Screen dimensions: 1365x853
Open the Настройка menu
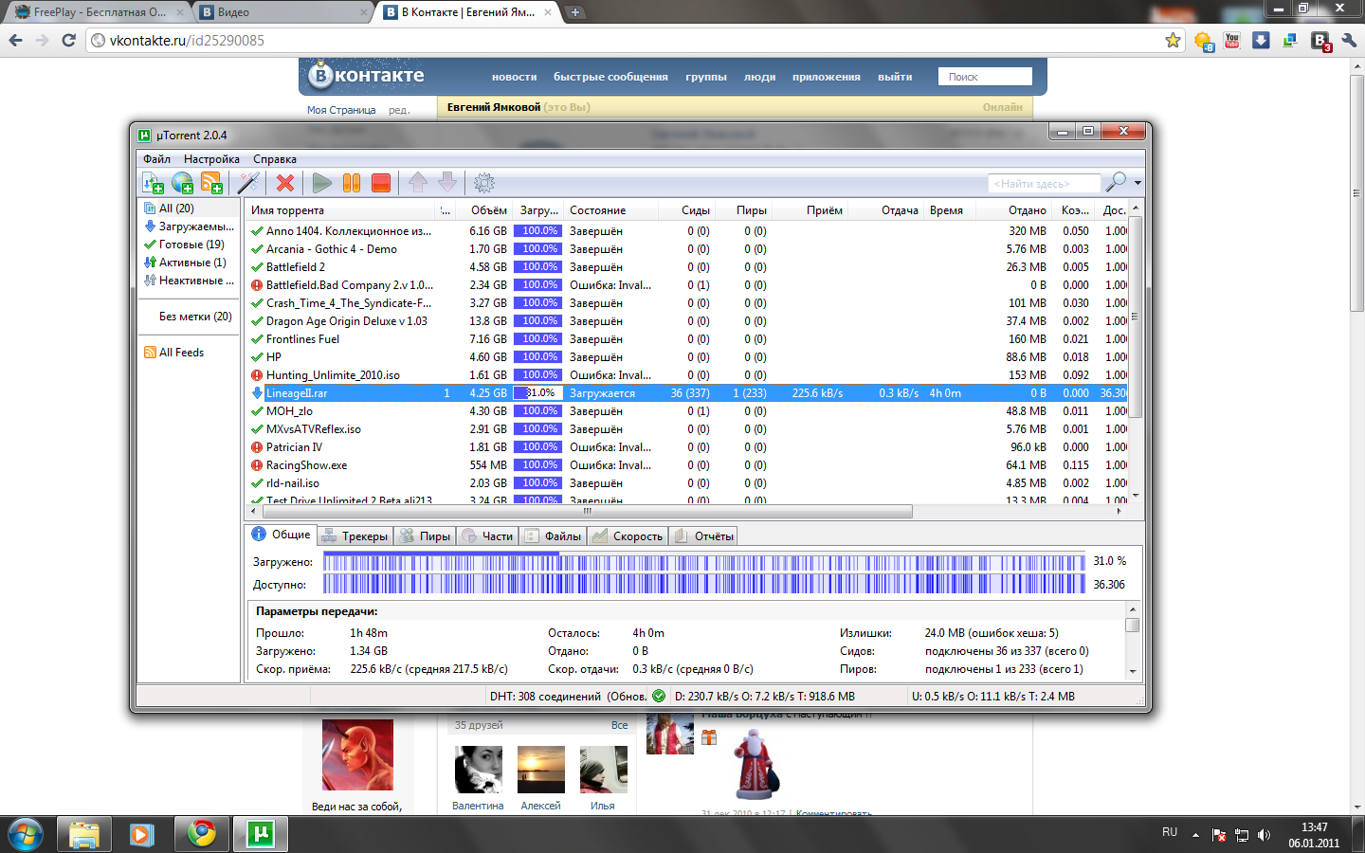coord(211,159)
